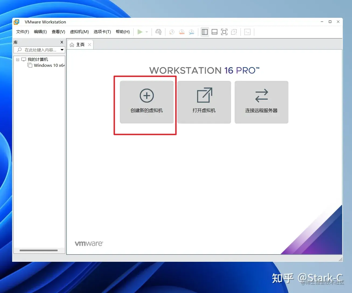Toggle the Show Library sidebar icon

[205, 32]
